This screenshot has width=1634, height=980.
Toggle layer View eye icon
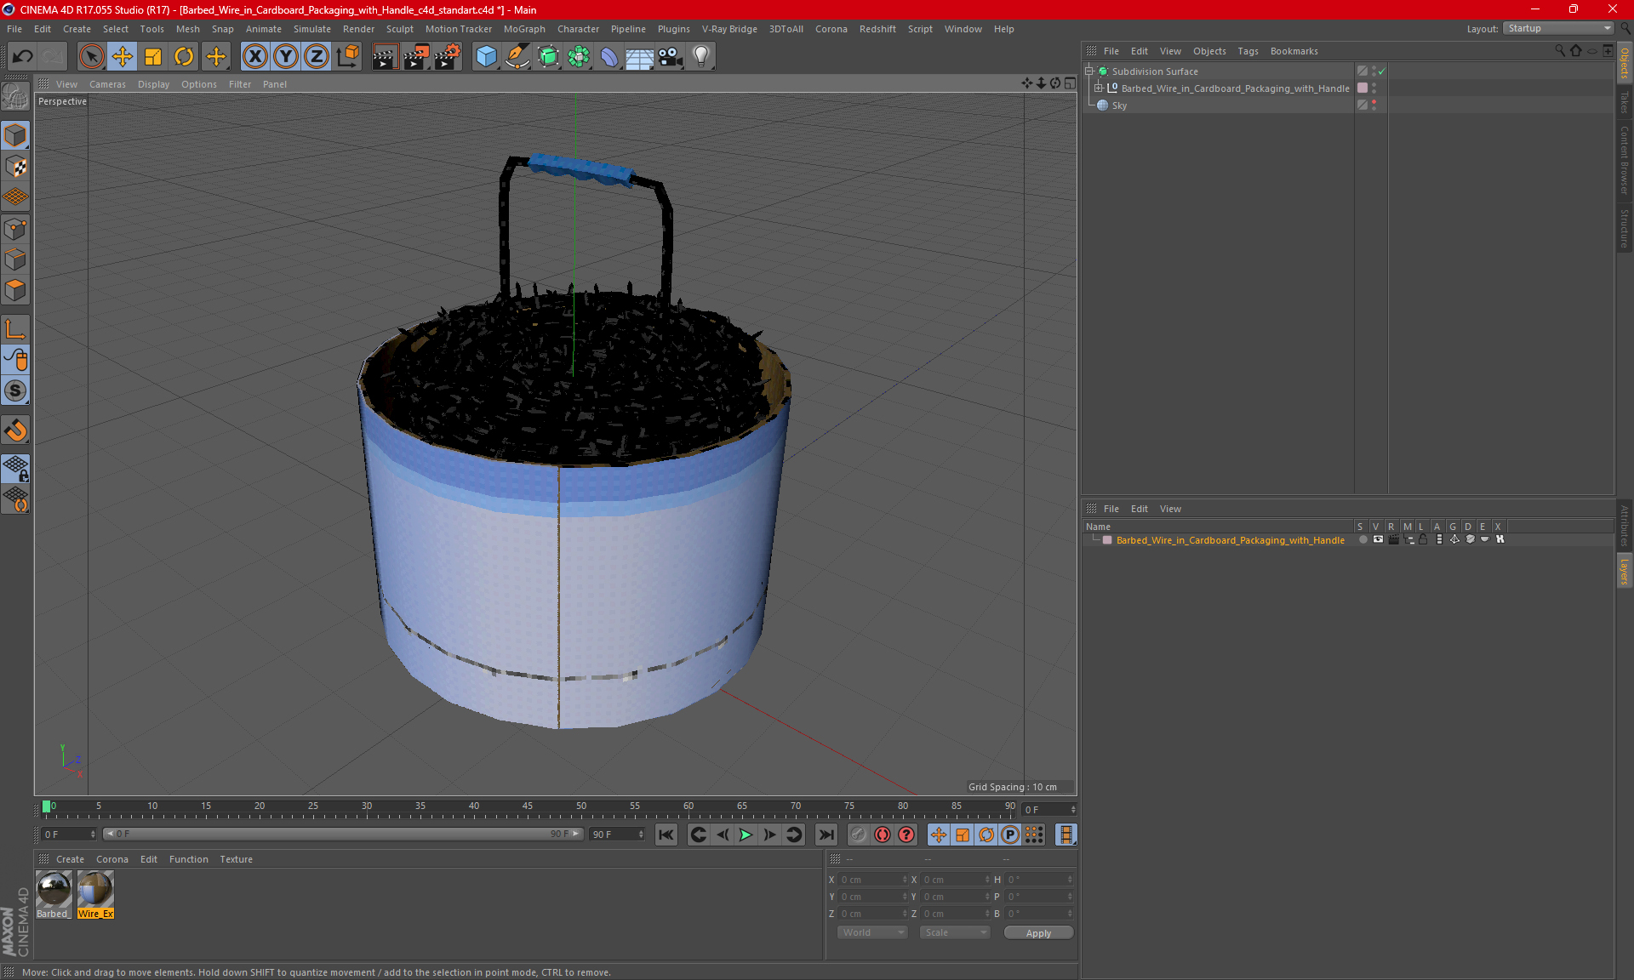tap(1378, 539)
